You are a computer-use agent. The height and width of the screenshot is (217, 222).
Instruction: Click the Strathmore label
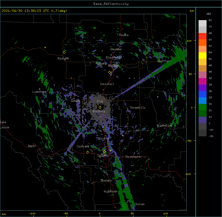pyautogui.click(x=133, y=157)
